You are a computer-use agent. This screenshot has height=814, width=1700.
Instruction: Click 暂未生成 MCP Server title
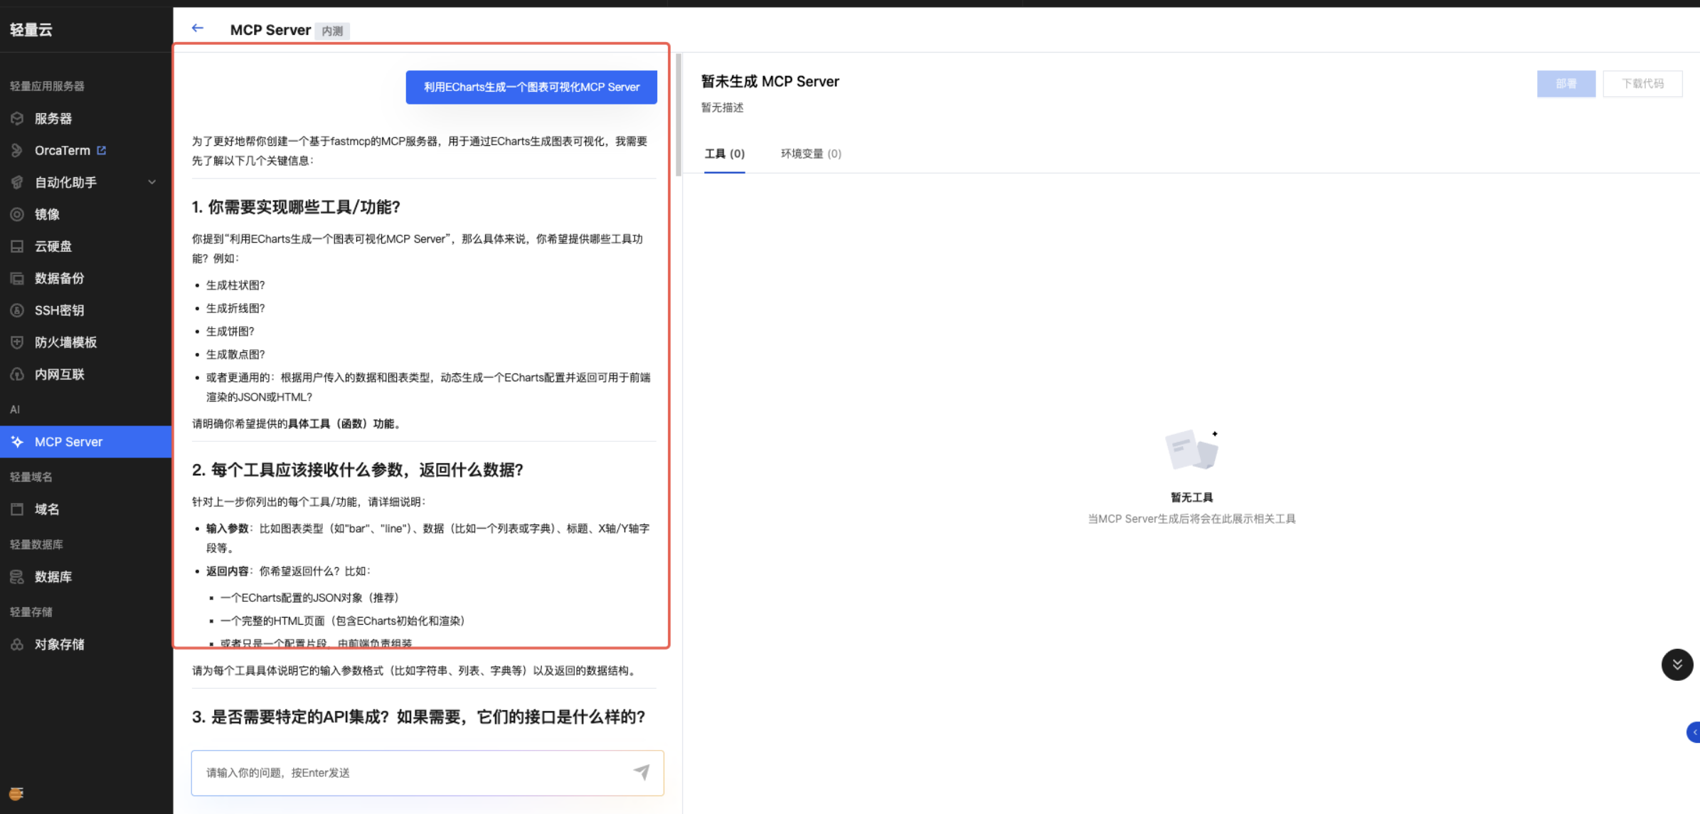pos(770,81)
